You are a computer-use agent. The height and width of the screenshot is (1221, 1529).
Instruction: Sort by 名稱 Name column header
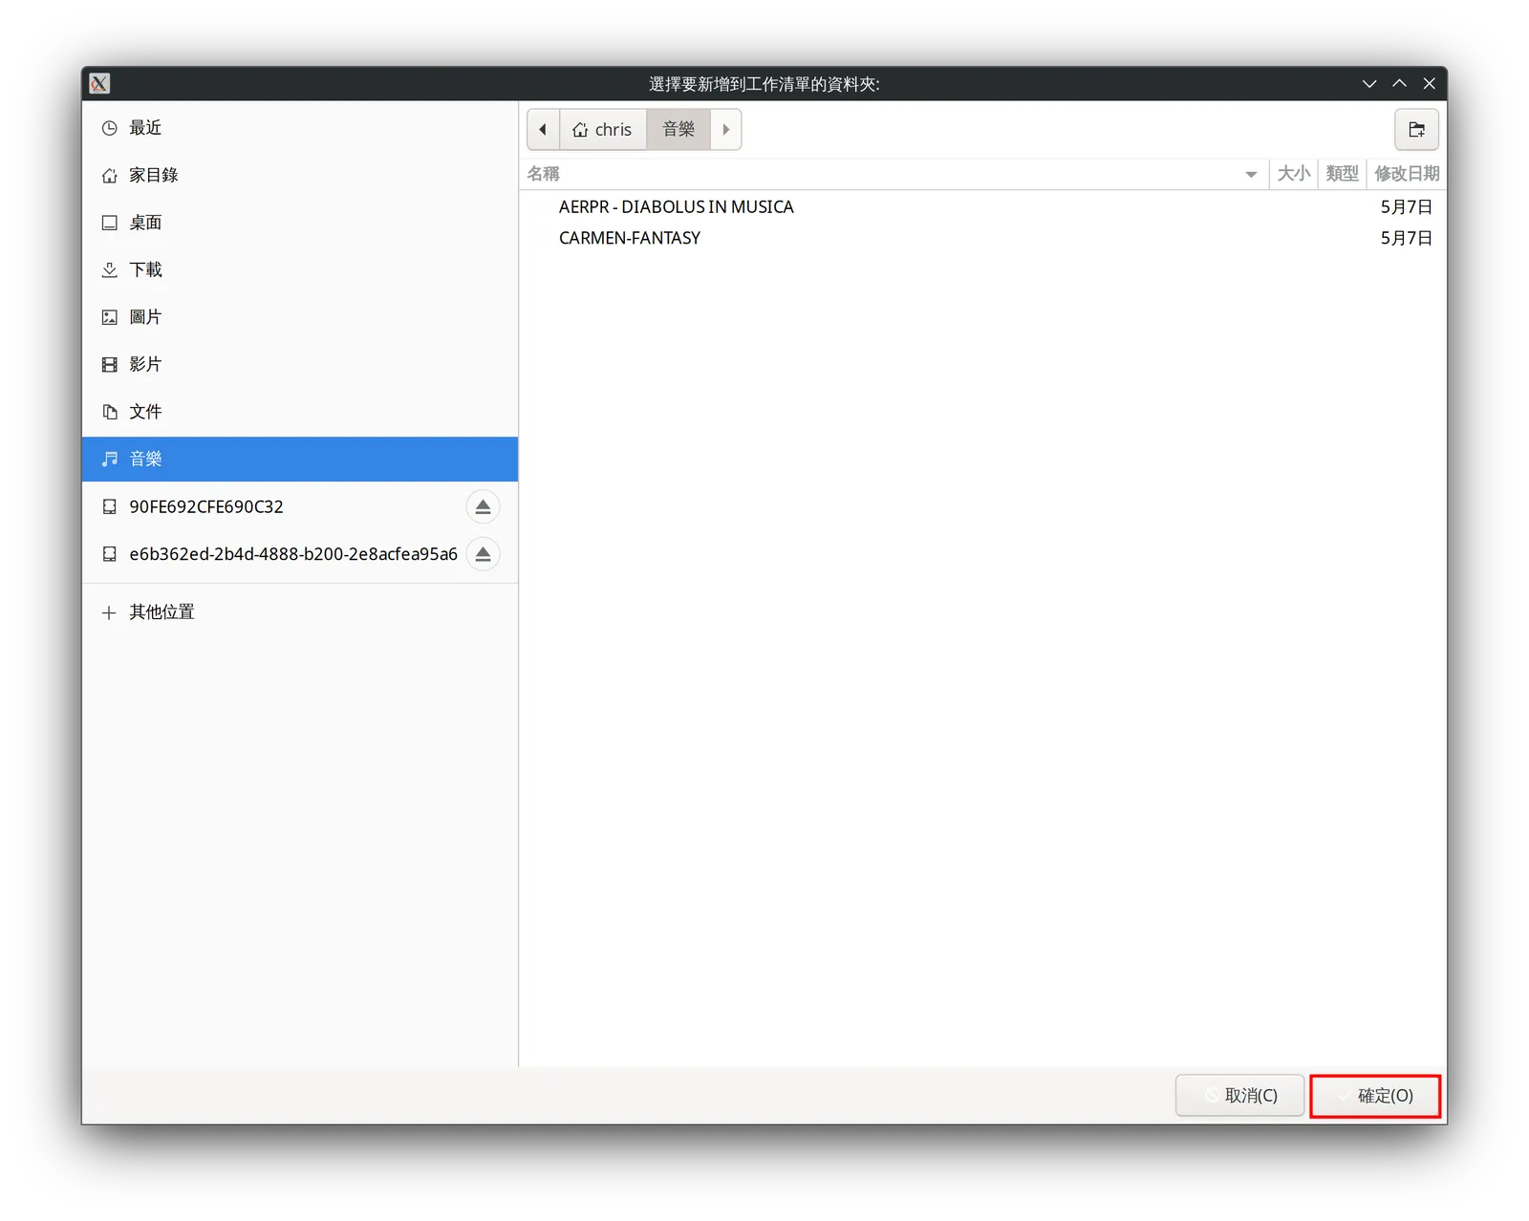(x=894, y=174)
